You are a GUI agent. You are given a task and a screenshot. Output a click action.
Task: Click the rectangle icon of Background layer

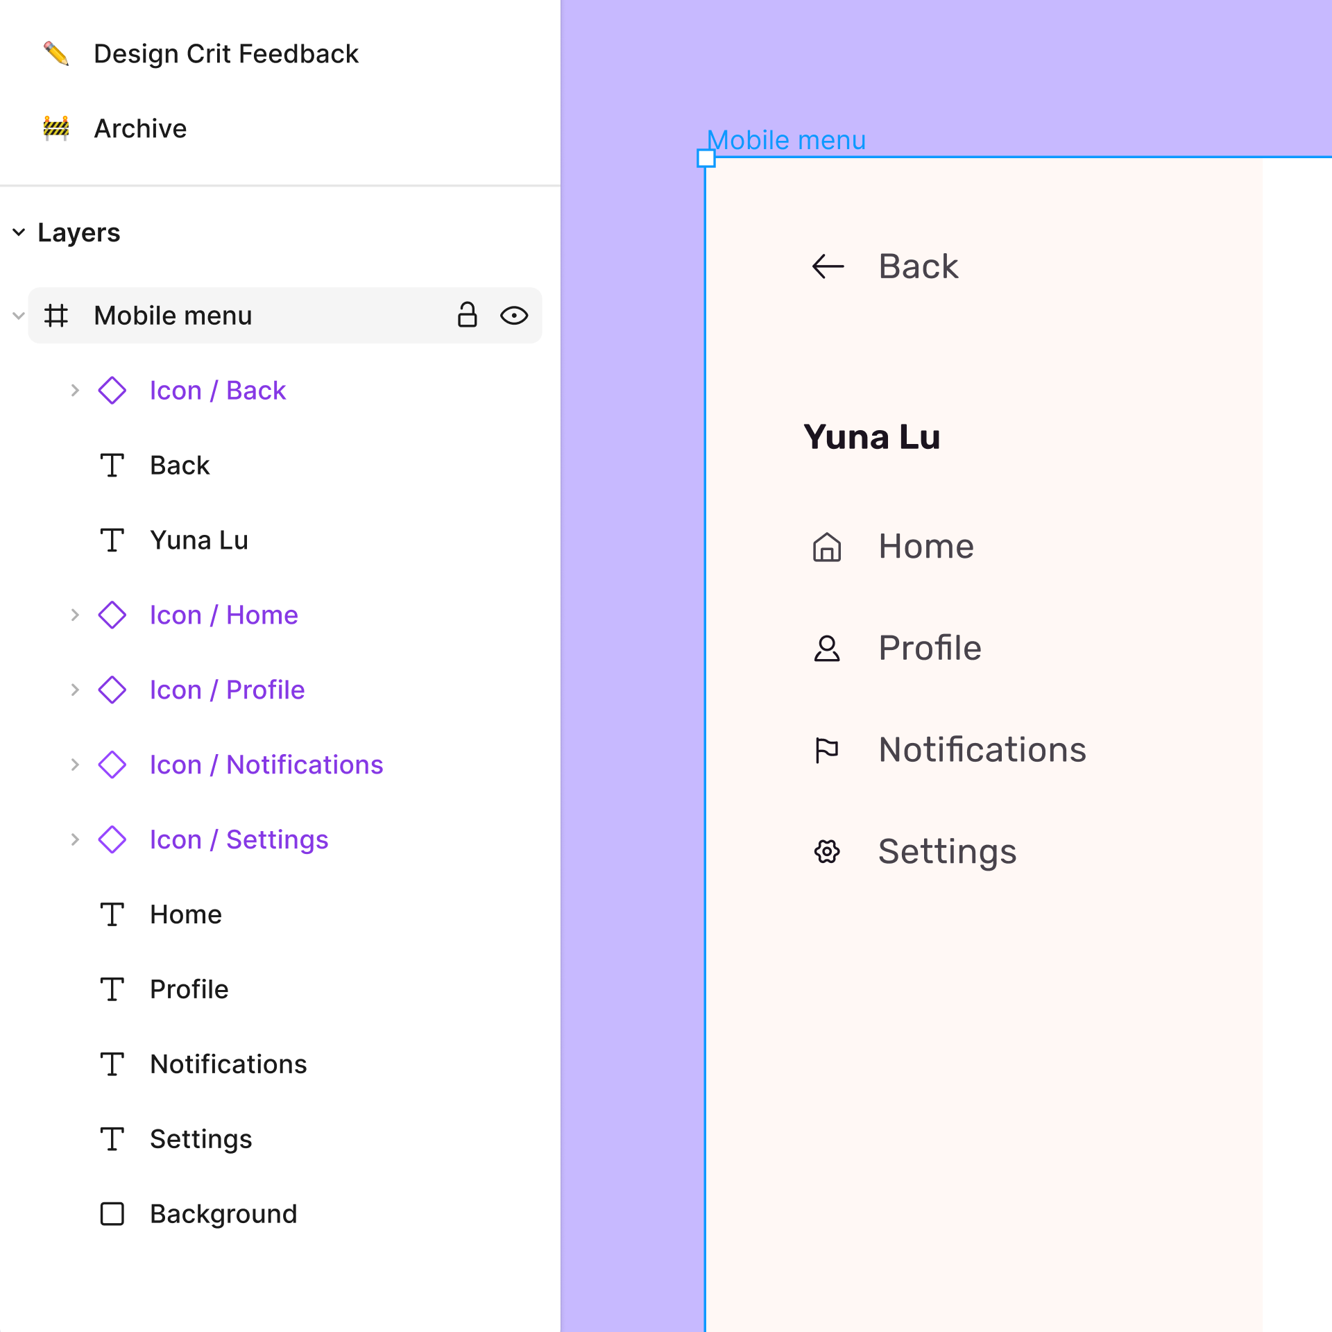click(x=112, y=1214)
